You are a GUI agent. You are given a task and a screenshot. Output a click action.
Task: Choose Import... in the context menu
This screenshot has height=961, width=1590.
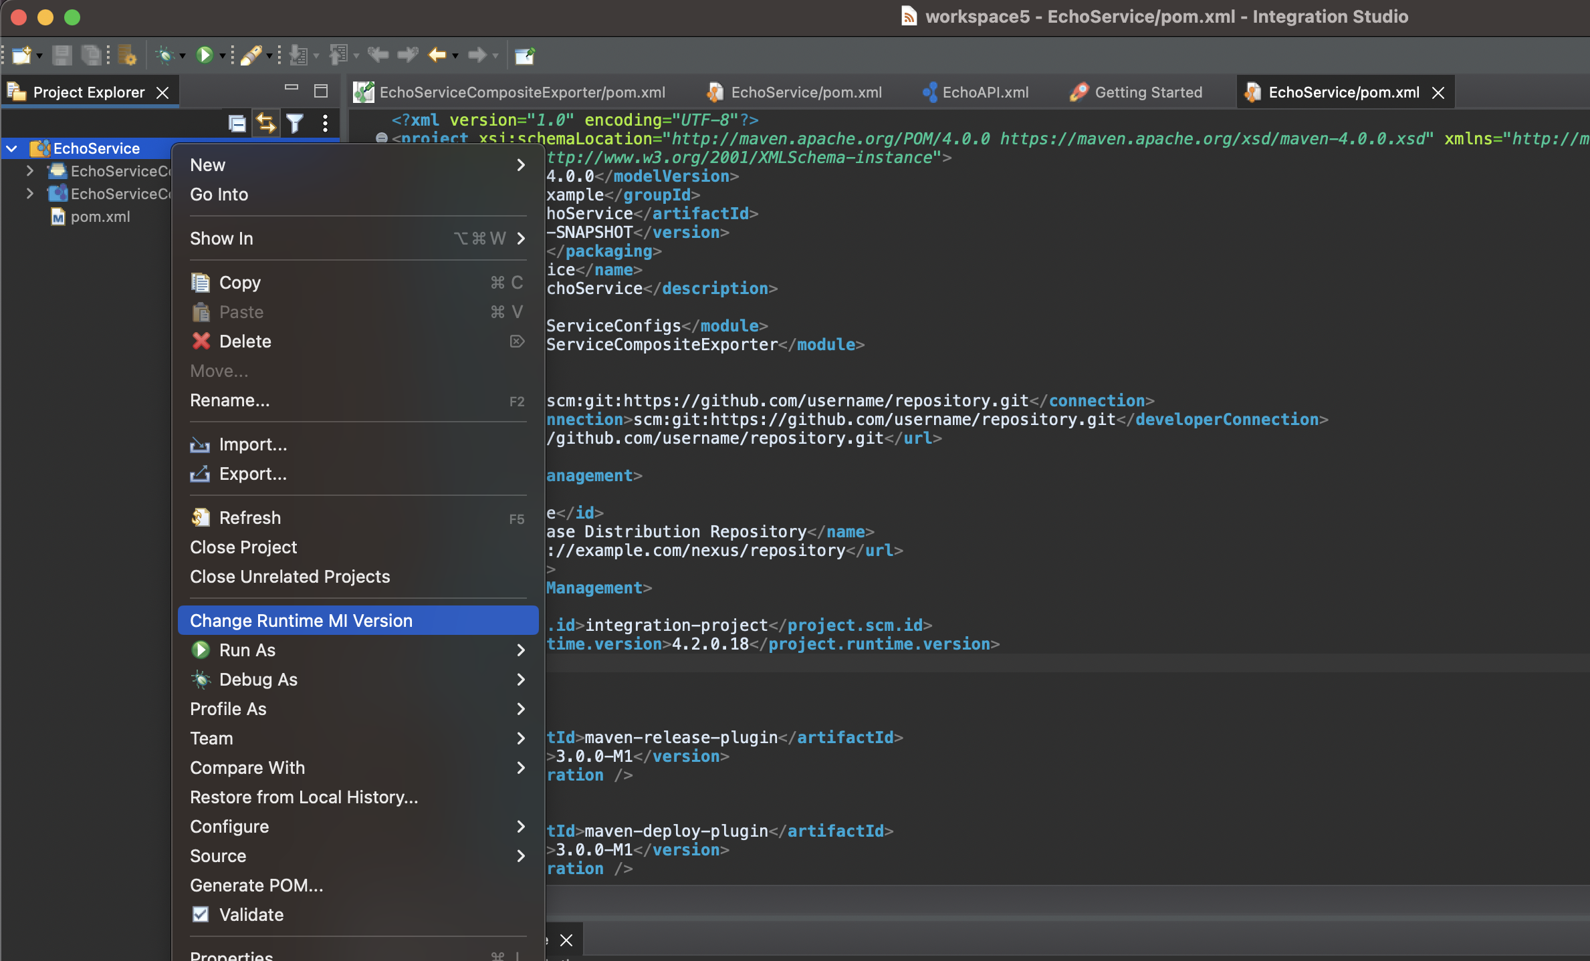click(x=358, y=444)
